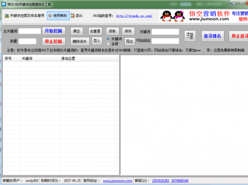
Task: Click the 退出 exit icon
Action: pos(72,16)
